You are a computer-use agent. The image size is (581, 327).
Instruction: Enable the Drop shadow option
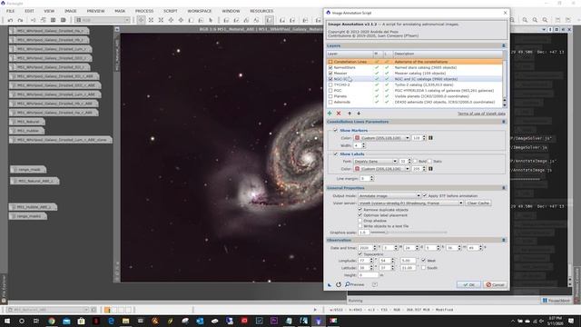[359, 221]
